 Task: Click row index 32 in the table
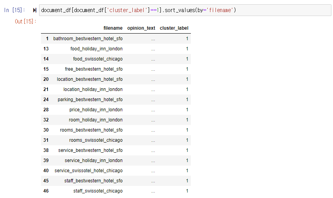coord(46,120)
